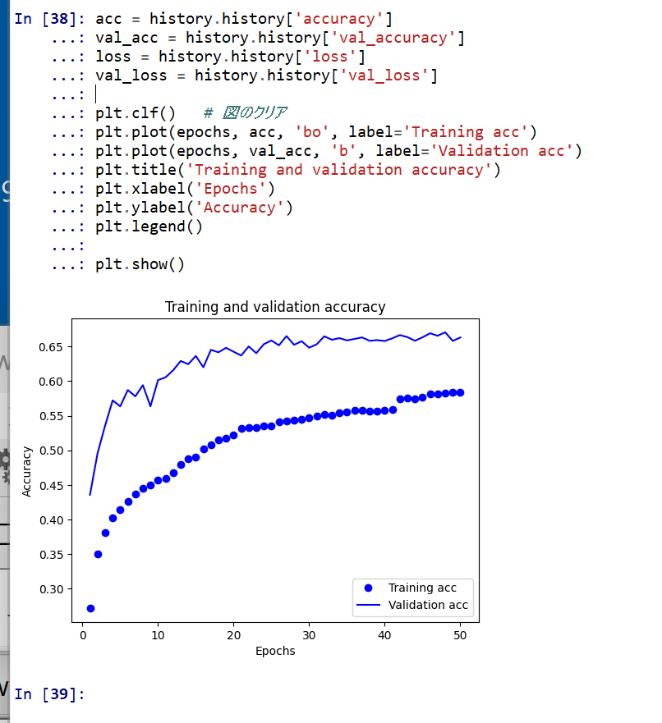Click the y-axis tick label "0.40"
The width and height of the screenshot is (662, 723).
click(x=51, y=520)
